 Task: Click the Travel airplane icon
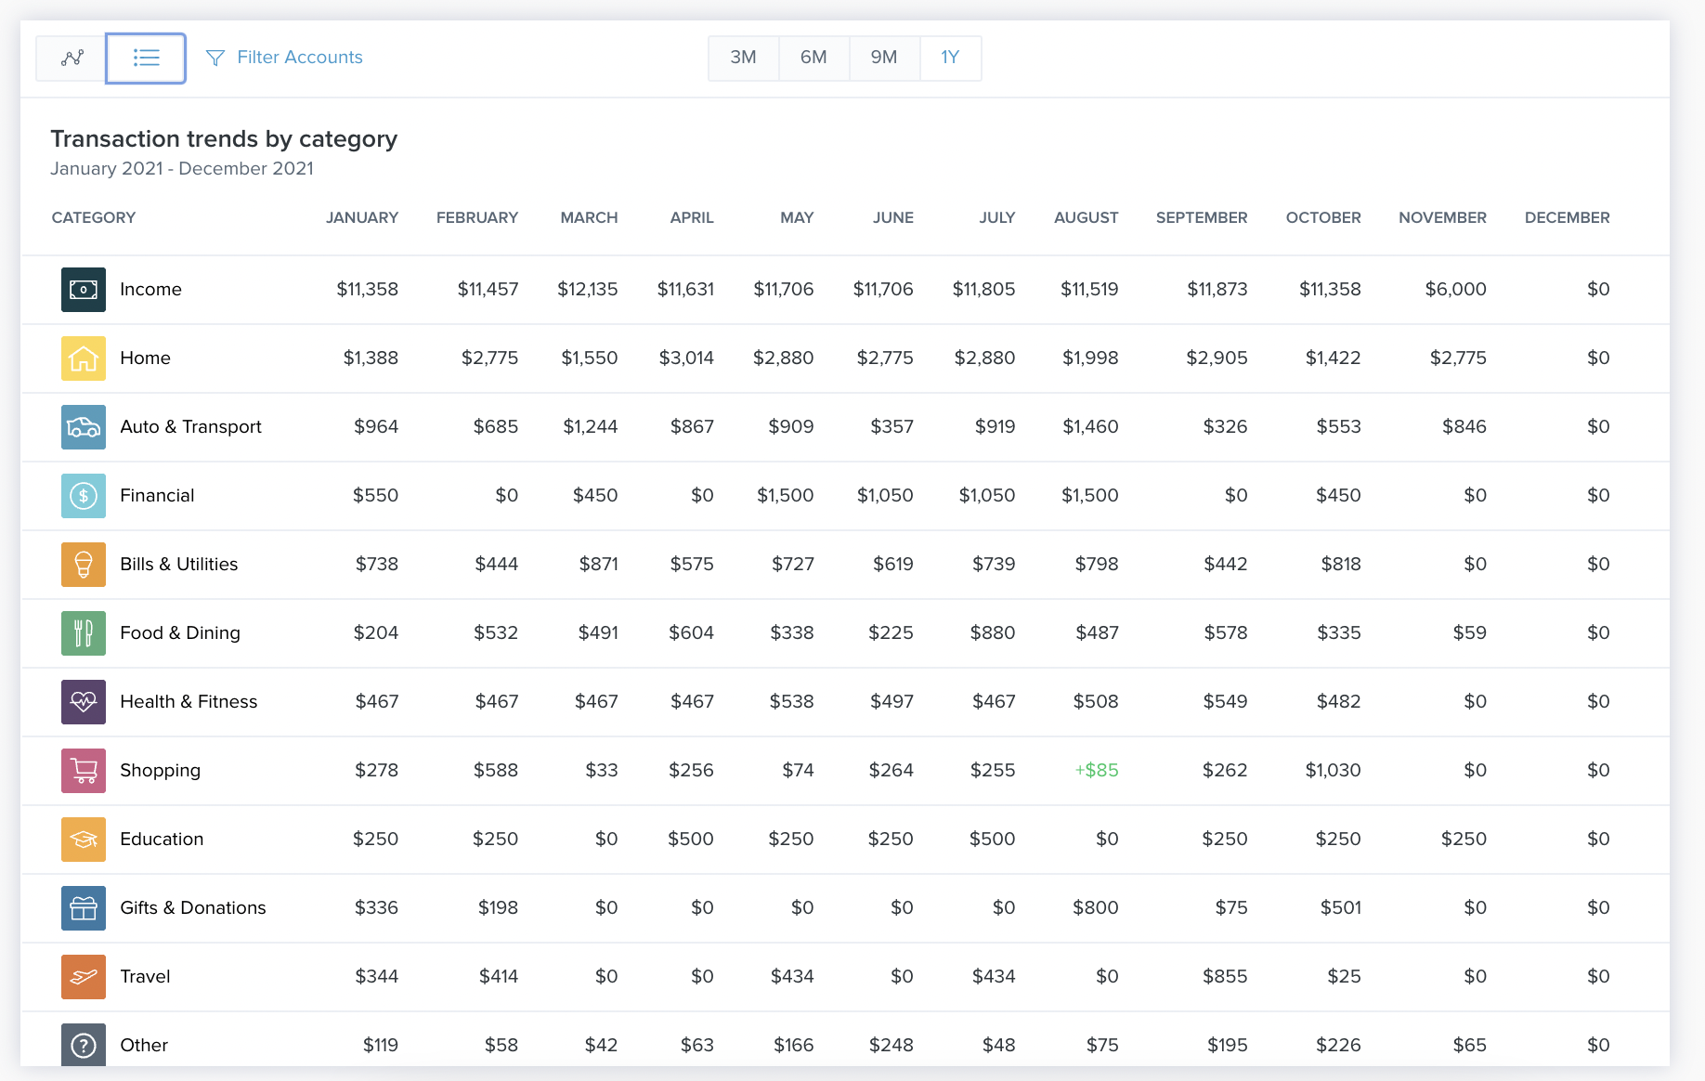(83, 976)
